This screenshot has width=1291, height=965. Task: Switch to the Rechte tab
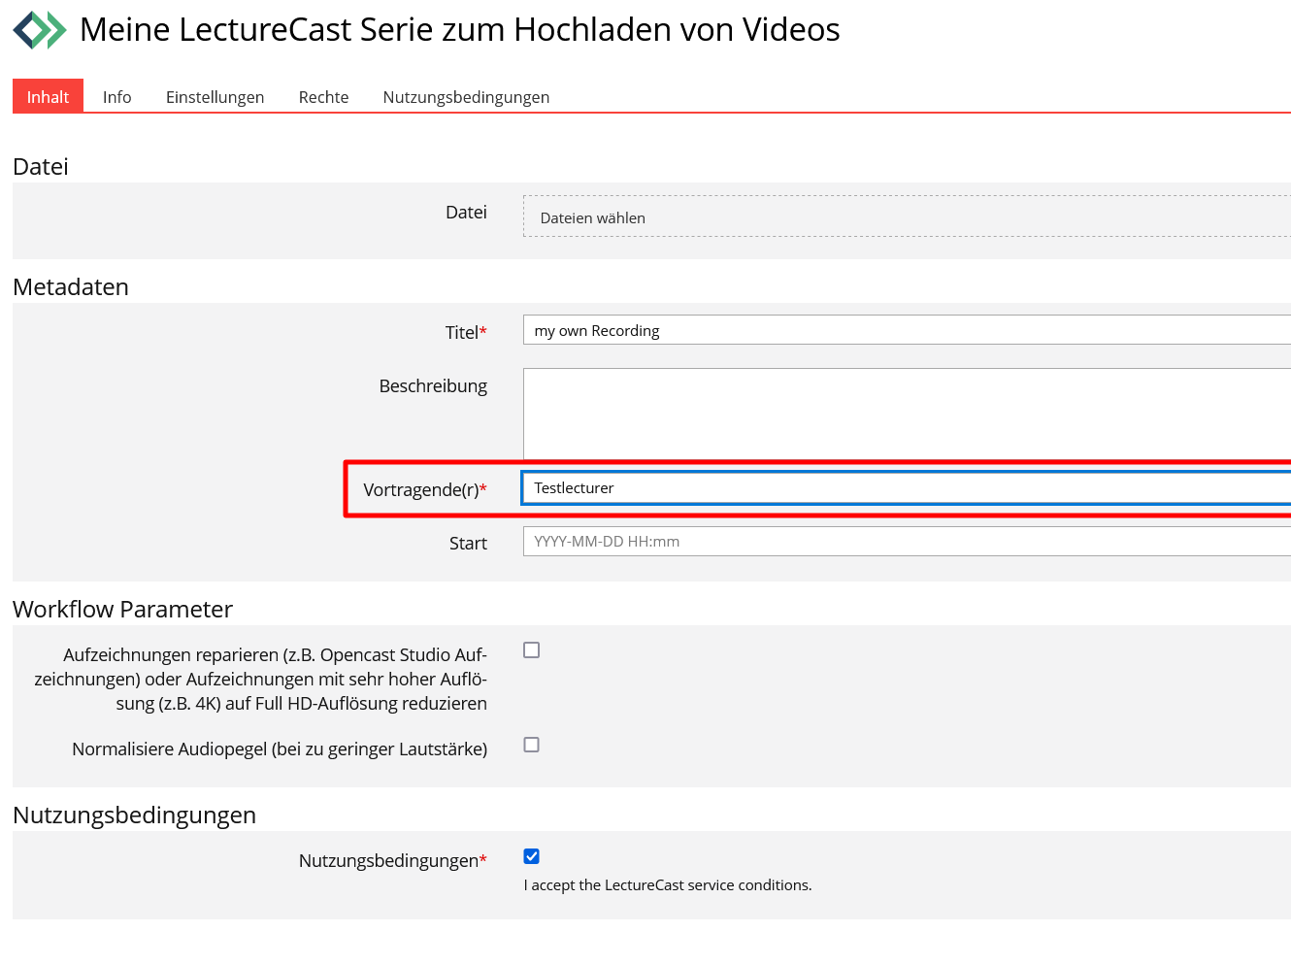click(x=322, y=96)
